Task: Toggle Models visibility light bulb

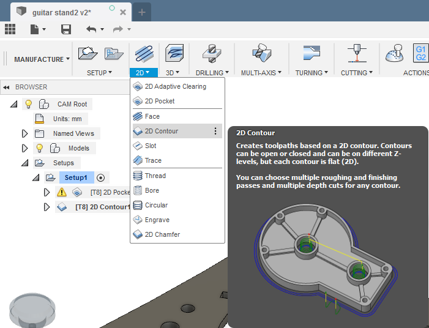Action: 39,148
